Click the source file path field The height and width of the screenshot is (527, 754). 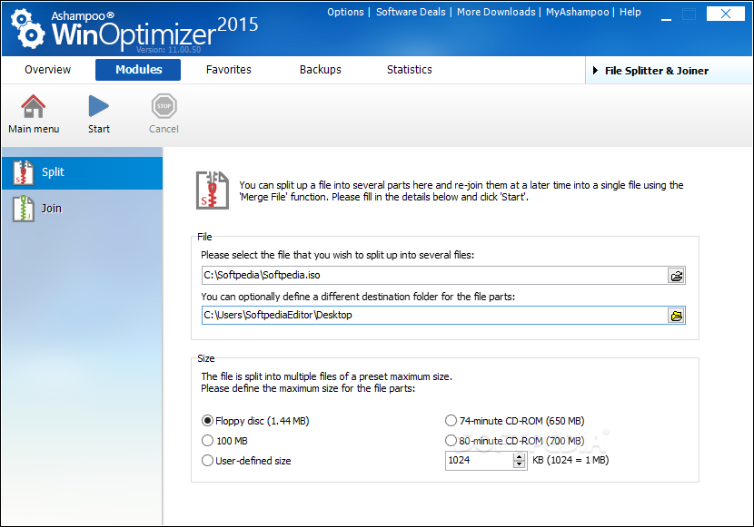435,276
